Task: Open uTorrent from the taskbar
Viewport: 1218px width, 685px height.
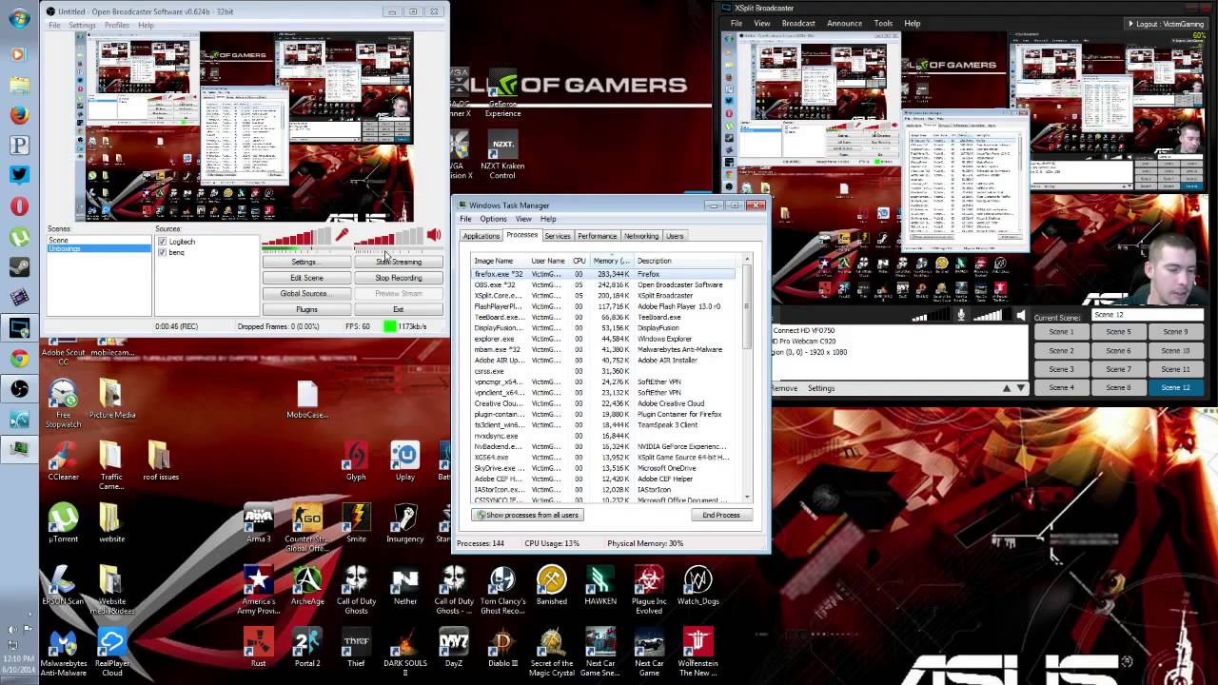Action: (x=19, y=237)
